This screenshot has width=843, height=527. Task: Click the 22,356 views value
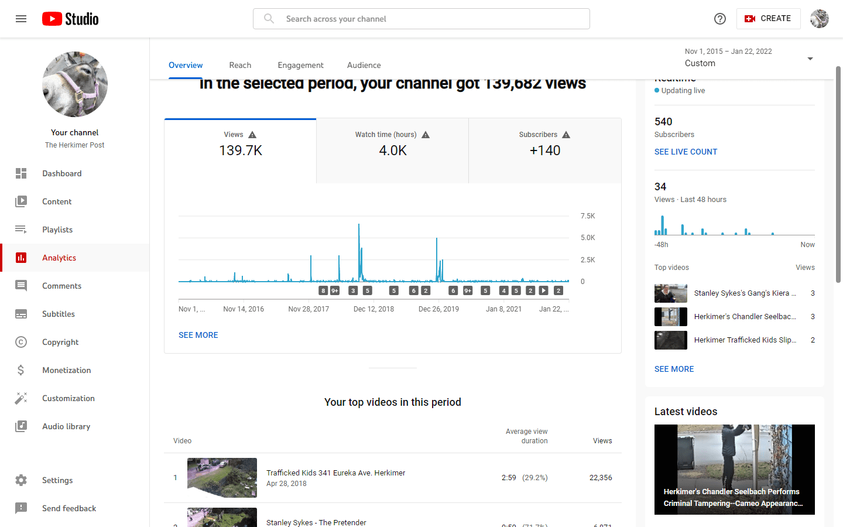[x=601, y=478]
